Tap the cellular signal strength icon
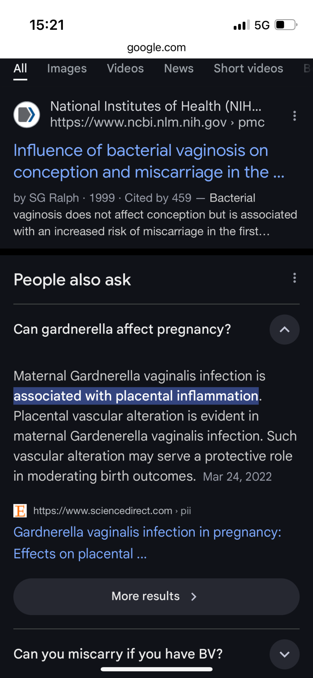Viewport: 313px width, 678px height. (x=241, y=25)
